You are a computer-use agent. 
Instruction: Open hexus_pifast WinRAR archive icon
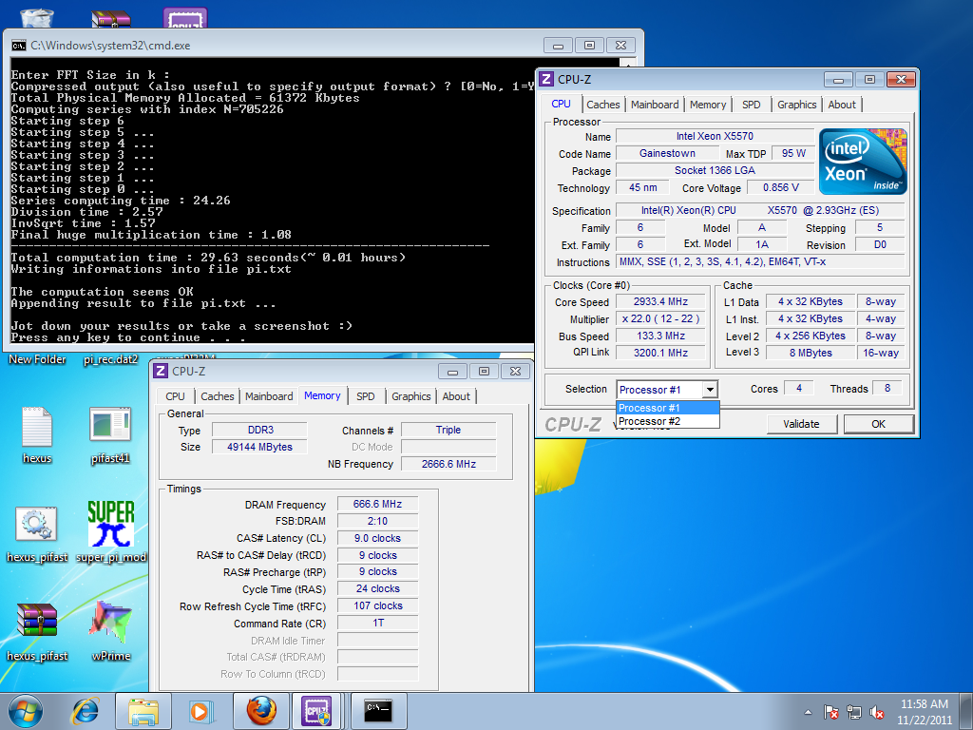(x=37, y=632)
